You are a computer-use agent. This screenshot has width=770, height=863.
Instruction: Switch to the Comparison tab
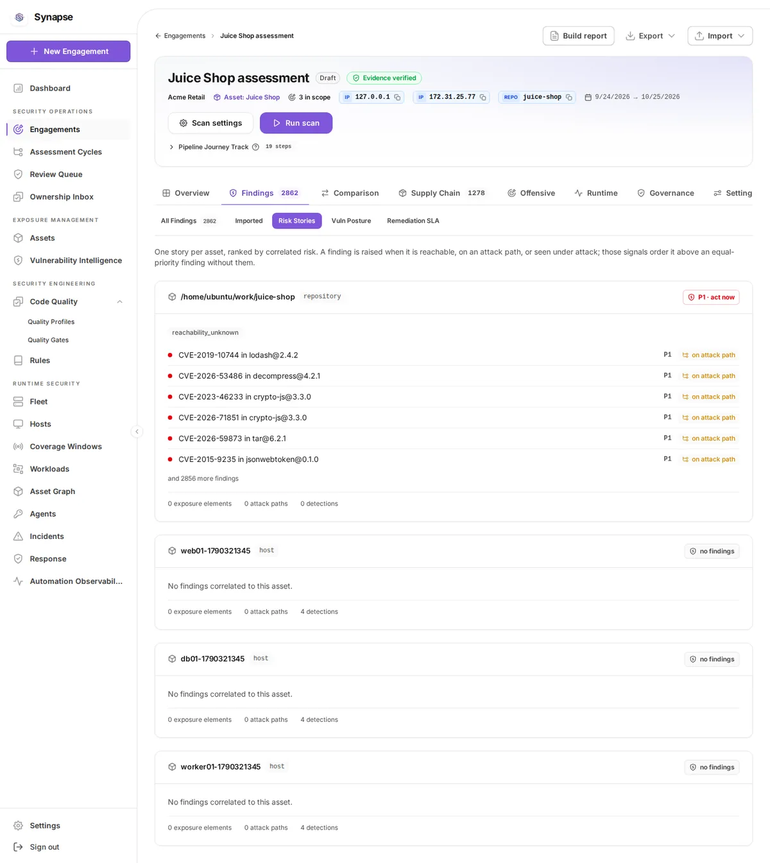(350, 193)
